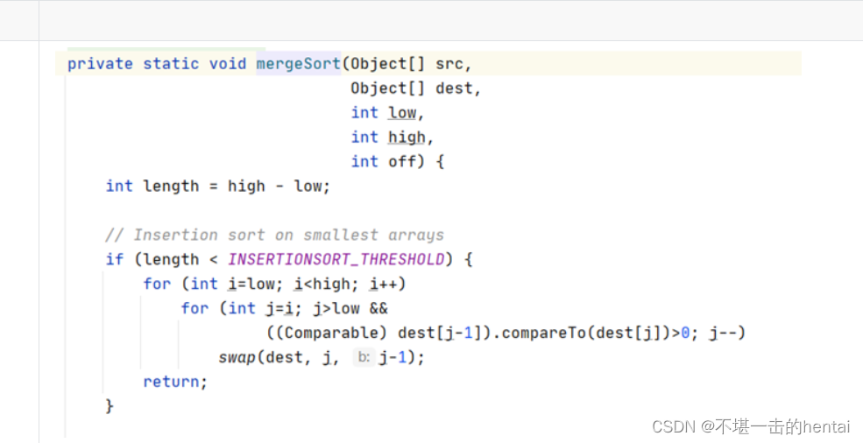The width and height of the screenshot is (863, 443).
Task: Click the 'void' return type
Action: pos(227,64)
